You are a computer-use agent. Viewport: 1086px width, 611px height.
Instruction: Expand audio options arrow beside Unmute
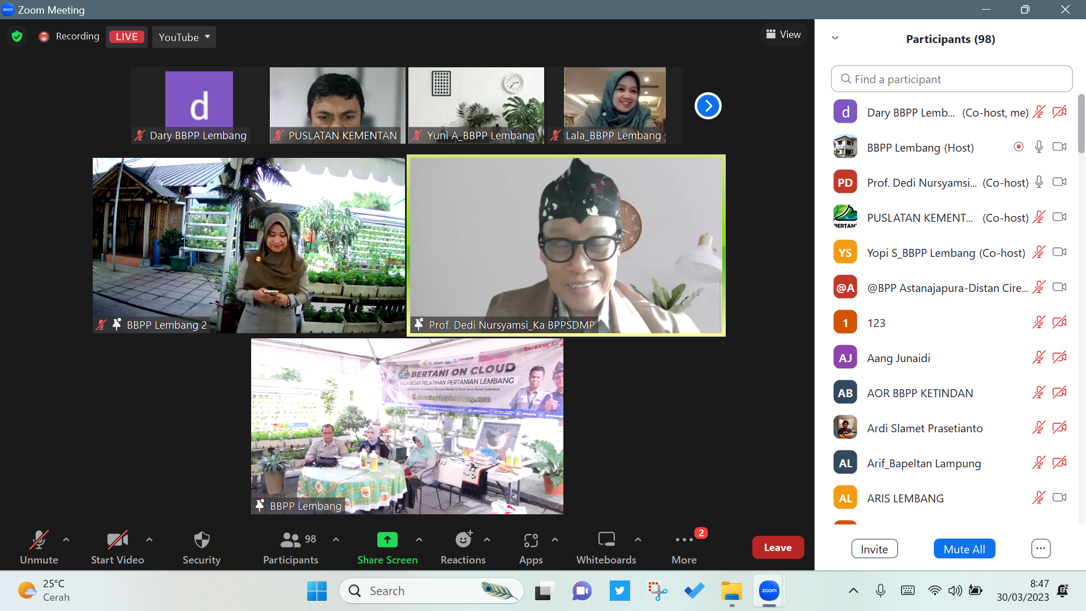click(x=66, y=540)
